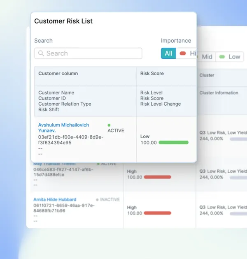Screen dimensions: 247x259
Task: Click the Search input field
Action: [x=88, y=53]
